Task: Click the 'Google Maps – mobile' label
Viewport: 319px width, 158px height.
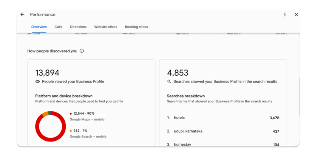Action: (x=87, y=120)
